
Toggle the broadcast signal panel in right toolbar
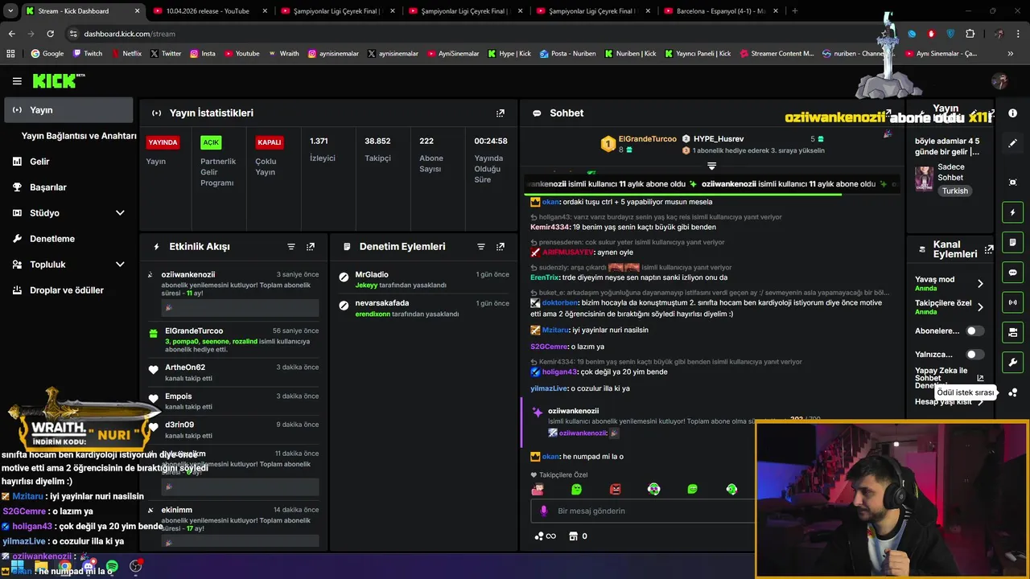pyautogui.click(x=1013, y=302)
